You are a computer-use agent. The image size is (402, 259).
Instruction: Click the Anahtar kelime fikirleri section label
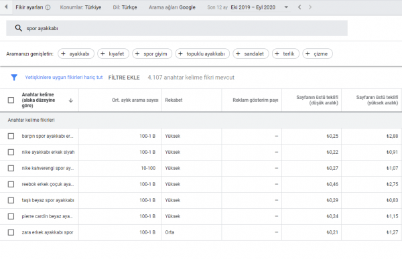click(31, 120)
